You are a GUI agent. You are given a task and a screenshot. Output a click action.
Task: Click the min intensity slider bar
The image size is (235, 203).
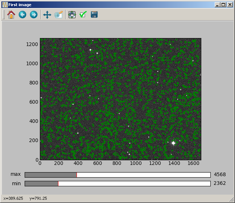click(117, 184)
